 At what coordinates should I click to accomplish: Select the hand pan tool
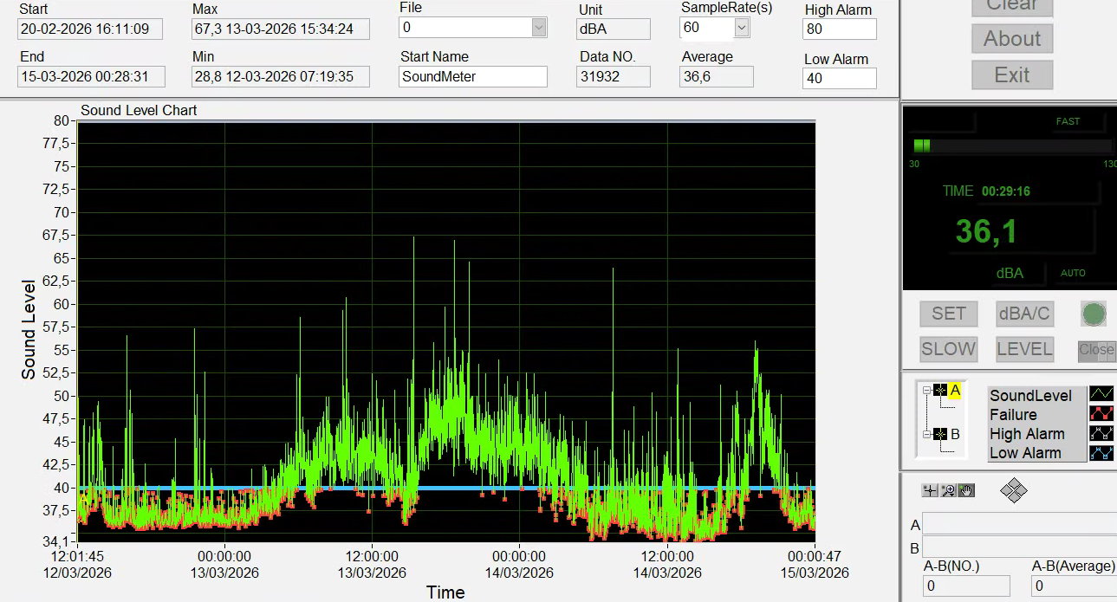coord(966,491)
